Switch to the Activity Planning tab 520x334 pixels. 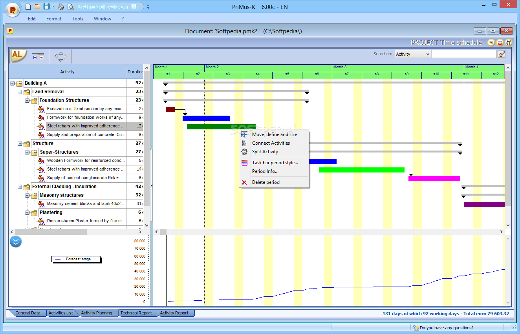97,313
